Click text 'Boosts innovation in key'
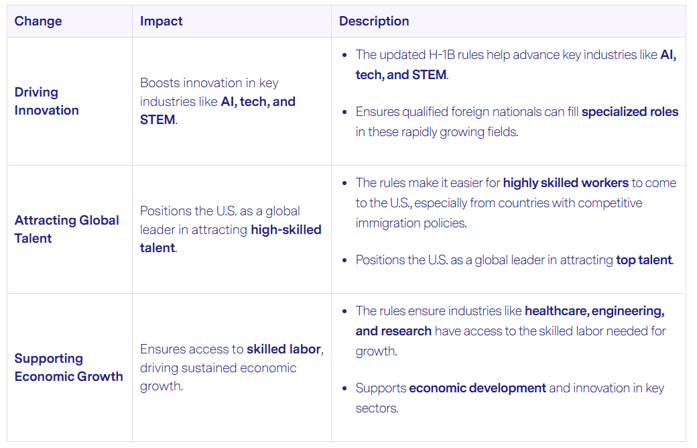Viewport: 697px width, 448px height. pos(209,82)
